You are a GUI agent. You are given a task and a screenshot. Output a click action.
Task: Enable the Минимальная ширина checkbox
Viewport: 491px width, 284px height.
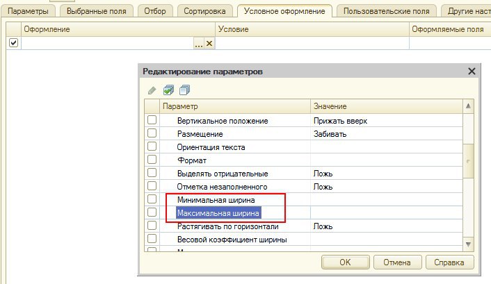(152, 199)
